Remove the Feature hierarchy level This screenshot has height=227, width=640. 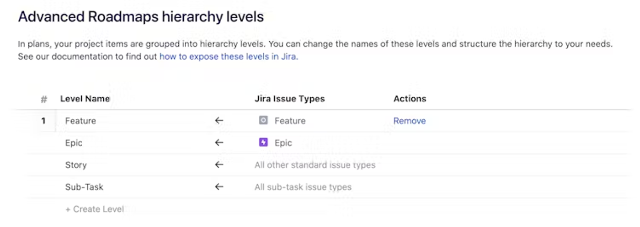coord(409,121)
